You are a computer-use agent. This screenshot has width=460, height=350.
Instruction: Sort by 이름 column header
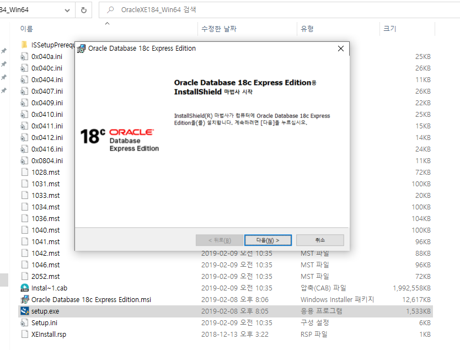coord(26,29)
